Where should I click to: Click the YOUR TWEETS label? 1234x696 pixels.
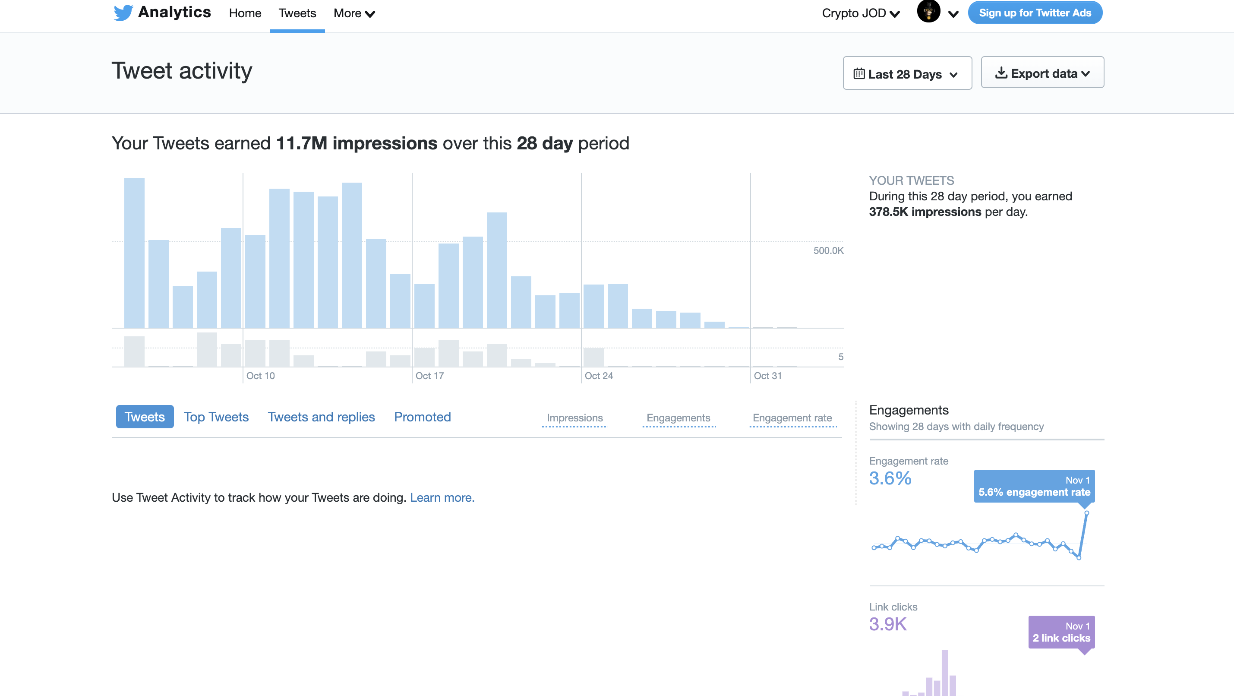[912, 181]
